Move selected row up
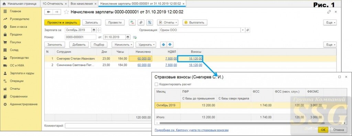The width and height of the screenshot is (352, 136). [163, 44]
